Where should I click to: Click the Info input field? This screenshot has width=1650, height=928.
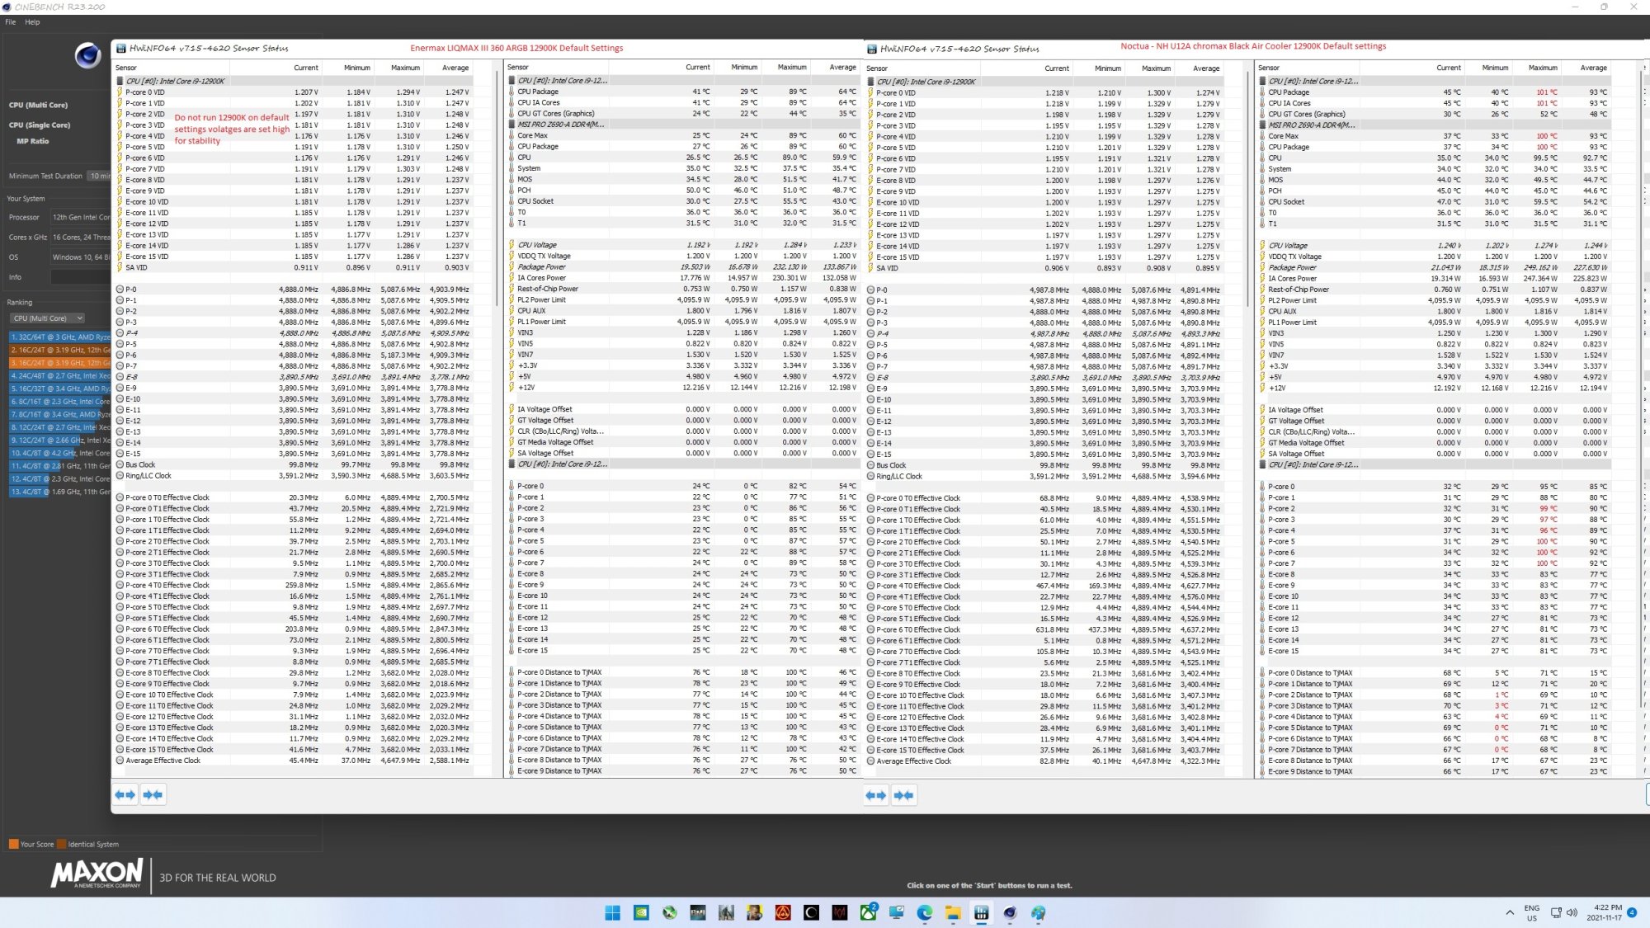click(80, 277)
